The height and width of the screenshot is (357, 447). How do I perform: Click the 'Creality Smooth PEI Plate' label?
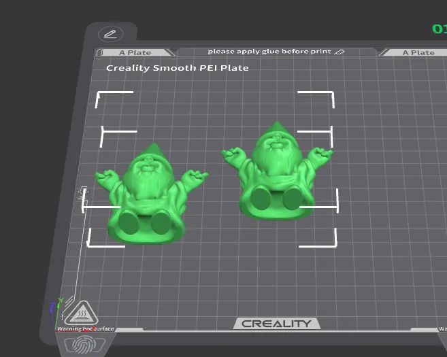(178, 68)
